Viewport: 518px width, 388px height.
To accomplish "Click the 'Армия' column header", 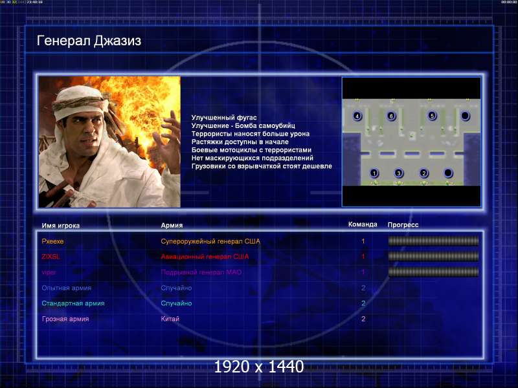I will (172, 225).
